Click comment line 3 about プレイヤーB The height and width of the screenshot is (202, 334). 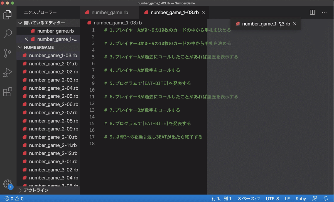[x=168, y=44]
